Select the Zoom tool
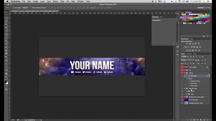Viewport: 216px width, 121px height. pos(6,77)
